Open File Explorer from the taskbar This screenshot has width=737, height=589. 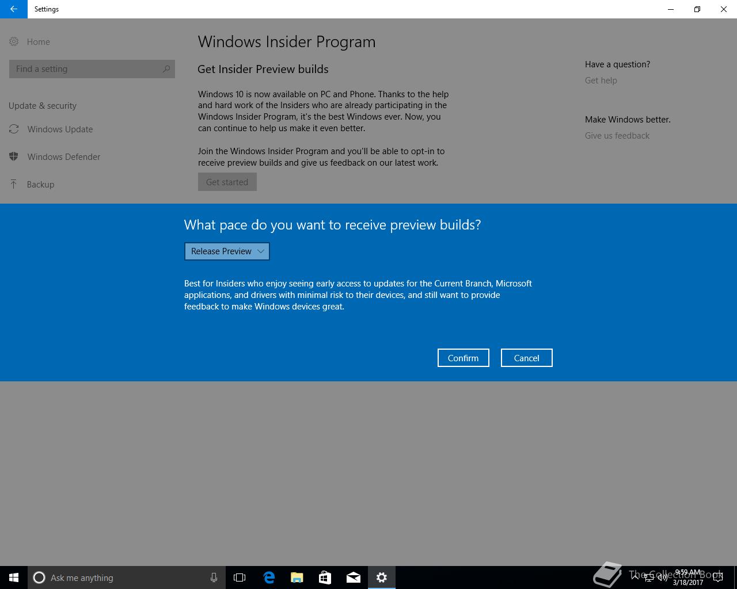click(x=297, y=577)
